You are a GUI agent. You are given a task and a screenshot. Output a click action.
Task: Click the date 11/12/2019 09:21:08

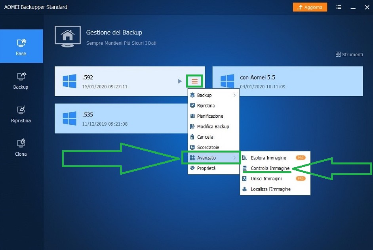105,124
